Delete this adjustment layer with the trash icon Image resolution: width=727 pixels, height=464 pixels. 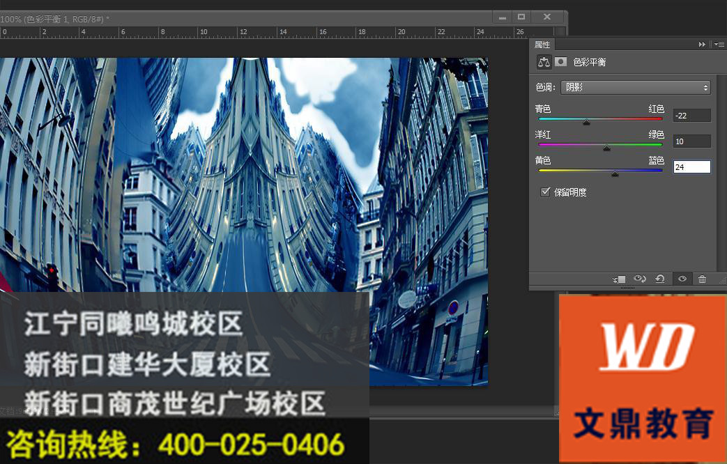[x=702, y=279]
